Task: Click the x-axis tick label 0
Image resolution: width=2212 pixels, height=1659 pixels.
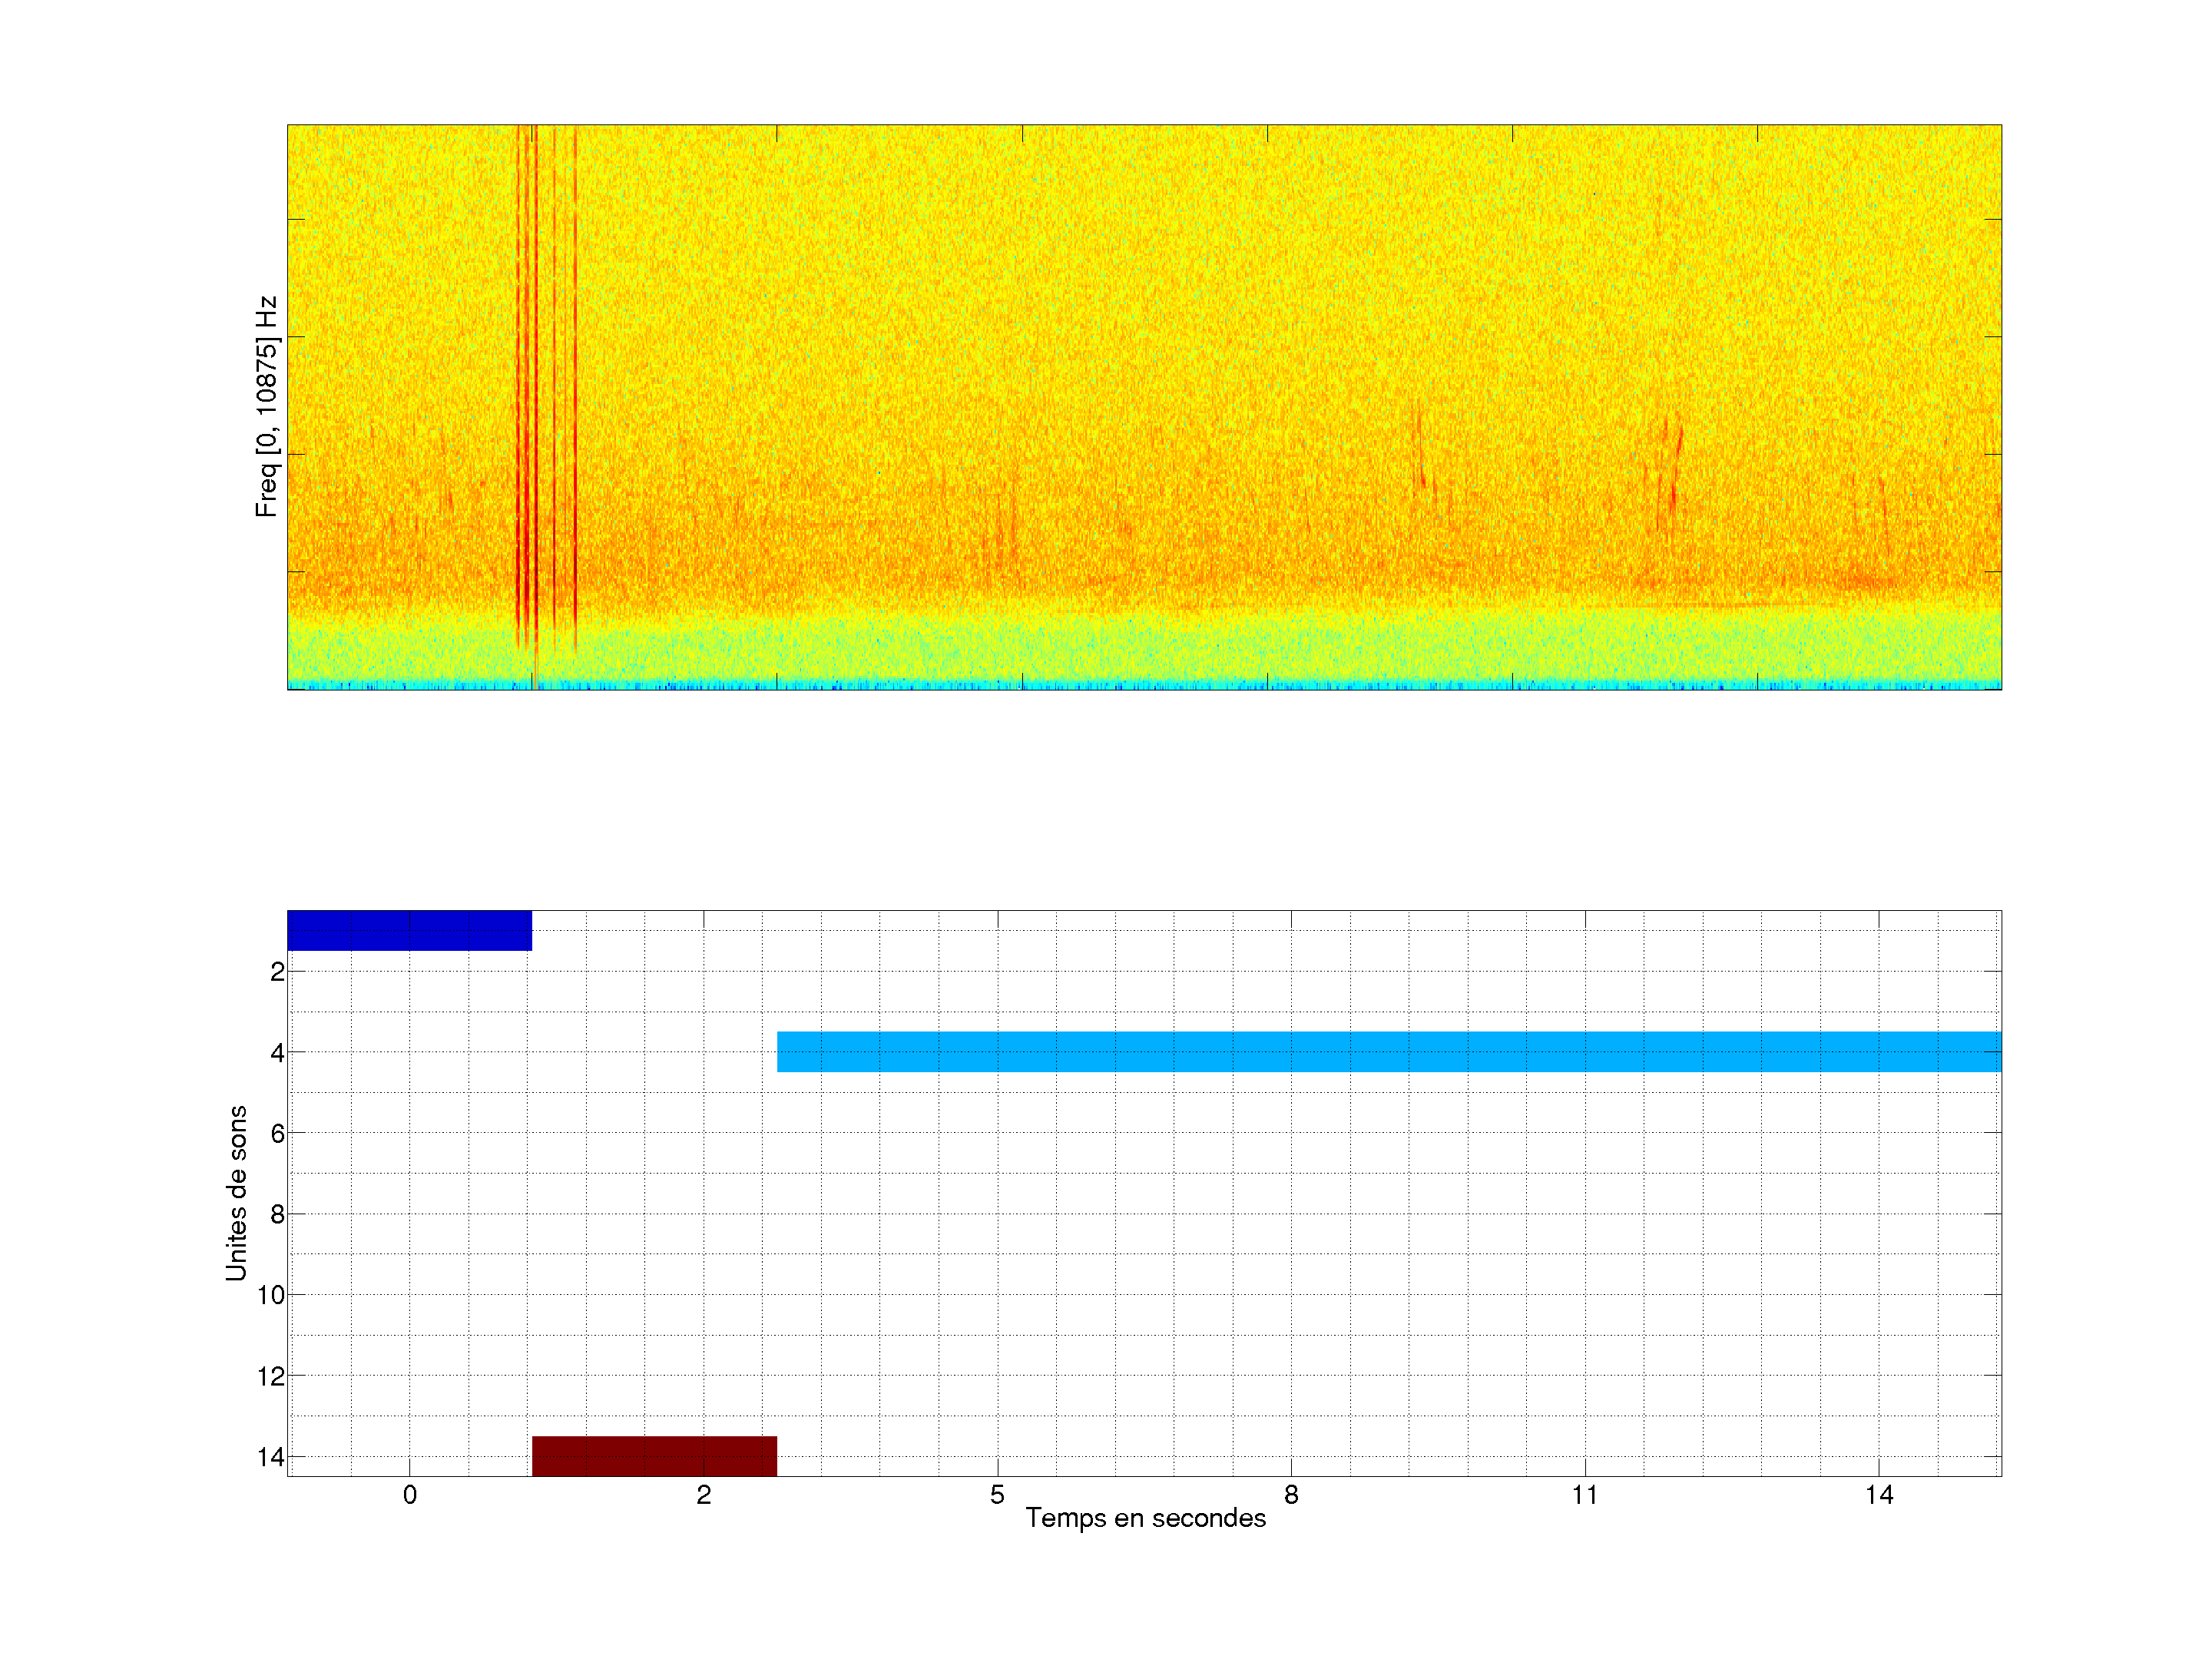Action: pyautogui.click(x=409, y=1495)
